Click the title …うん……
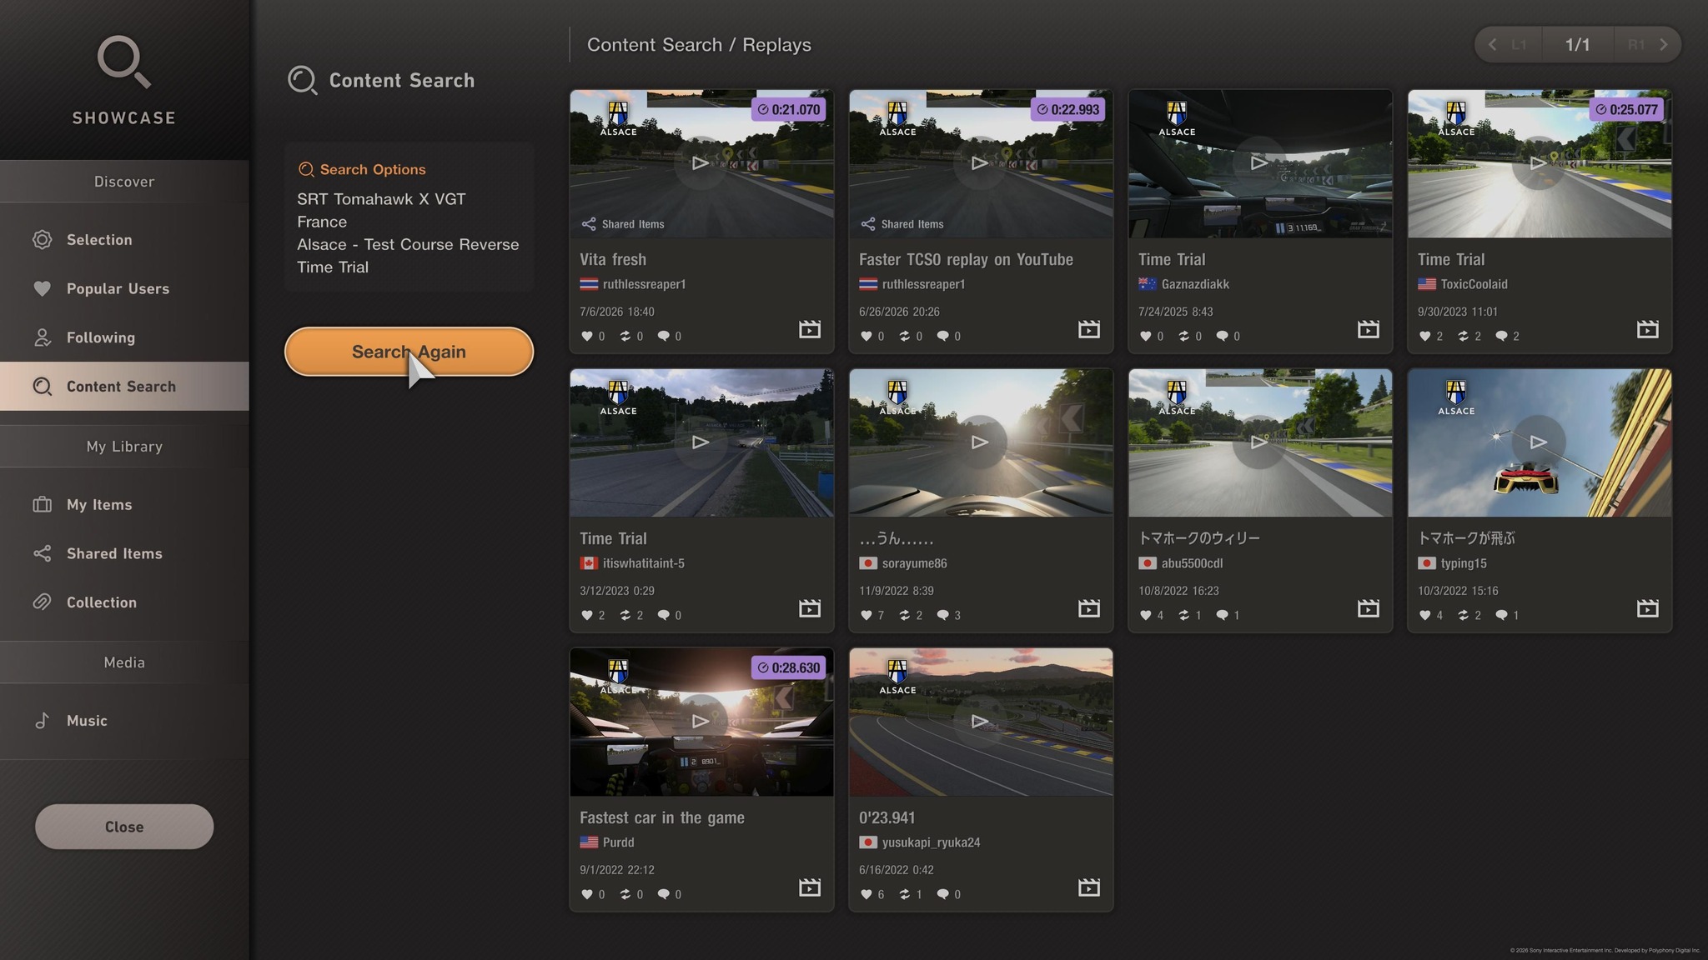Screen dimensions: 1708x960 (897, 539)
